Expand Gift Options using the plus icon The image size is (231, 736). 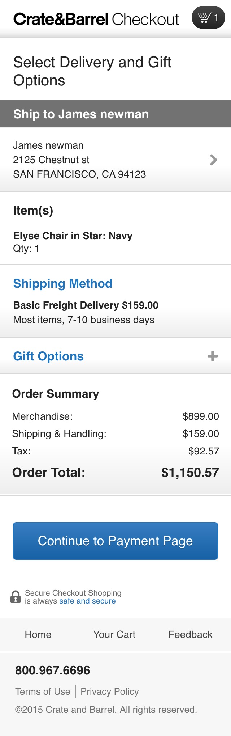click(213, 356)
